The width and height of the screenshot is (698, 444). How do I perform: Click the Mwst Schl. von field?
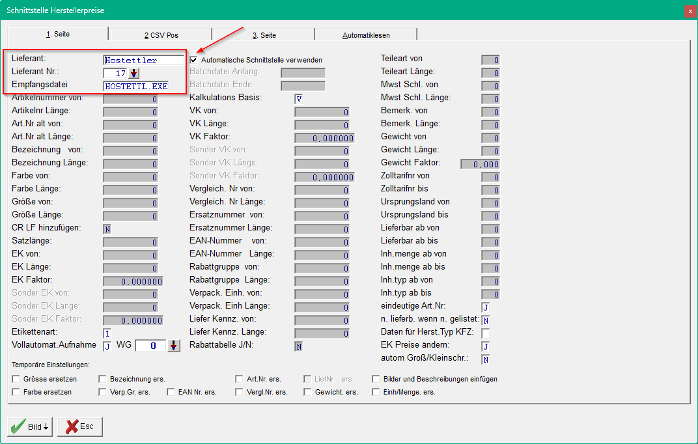tap(490, 86)
